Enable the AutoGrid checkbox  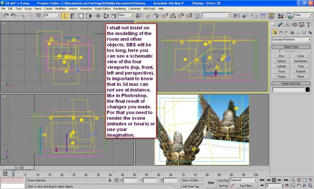click(x=281, y=51)
